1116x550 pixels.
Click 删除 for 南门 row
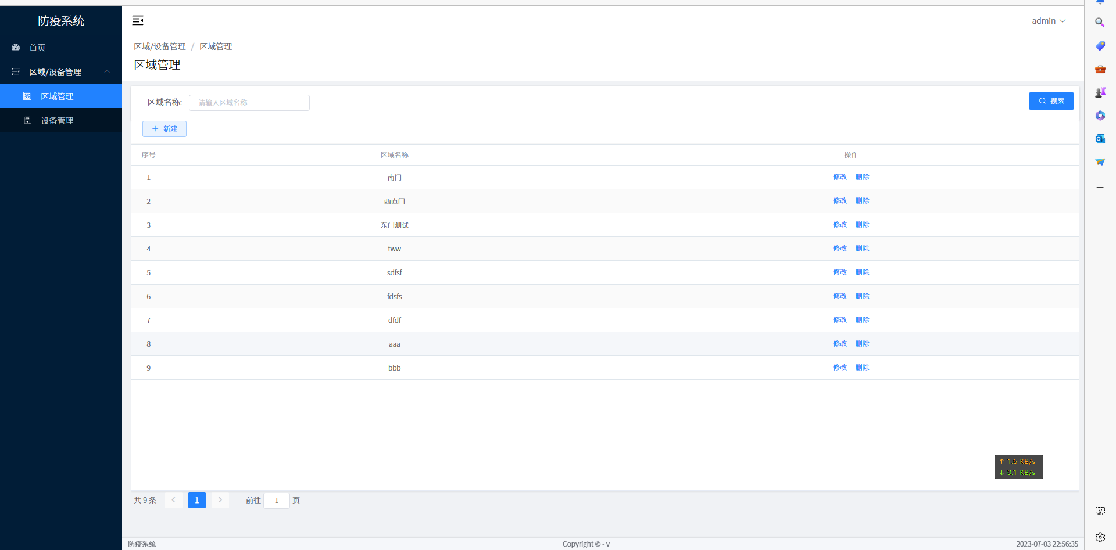(x=863, y=177)
